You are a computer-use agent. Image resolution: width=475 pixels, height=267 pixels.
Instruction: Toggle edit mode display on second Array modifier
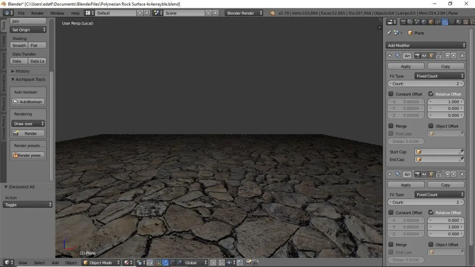coord(431,174)
